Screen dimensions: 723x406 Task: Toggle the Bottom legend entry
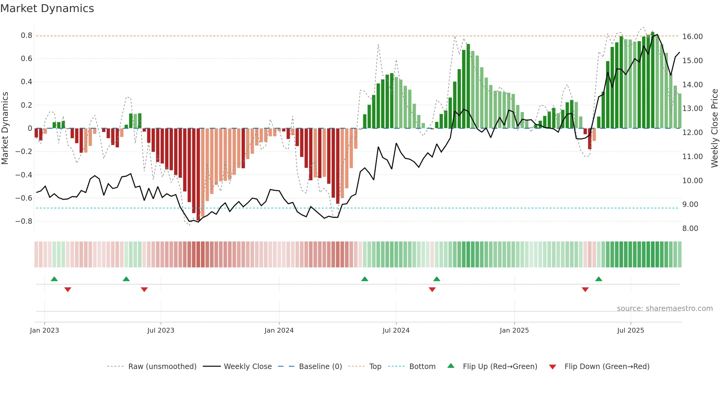[x=412, y=366]
